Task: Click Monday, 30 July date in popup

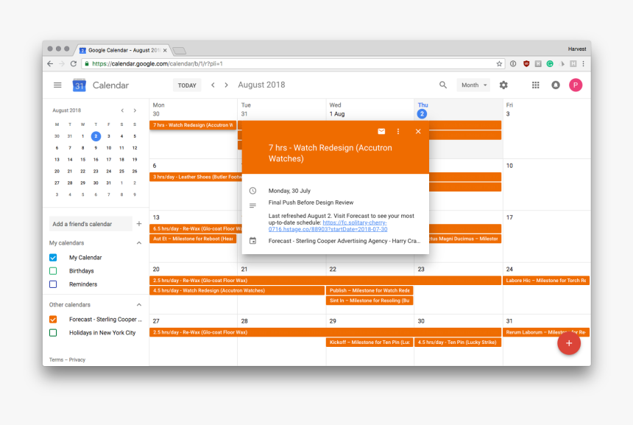Action: click(289, 191)
